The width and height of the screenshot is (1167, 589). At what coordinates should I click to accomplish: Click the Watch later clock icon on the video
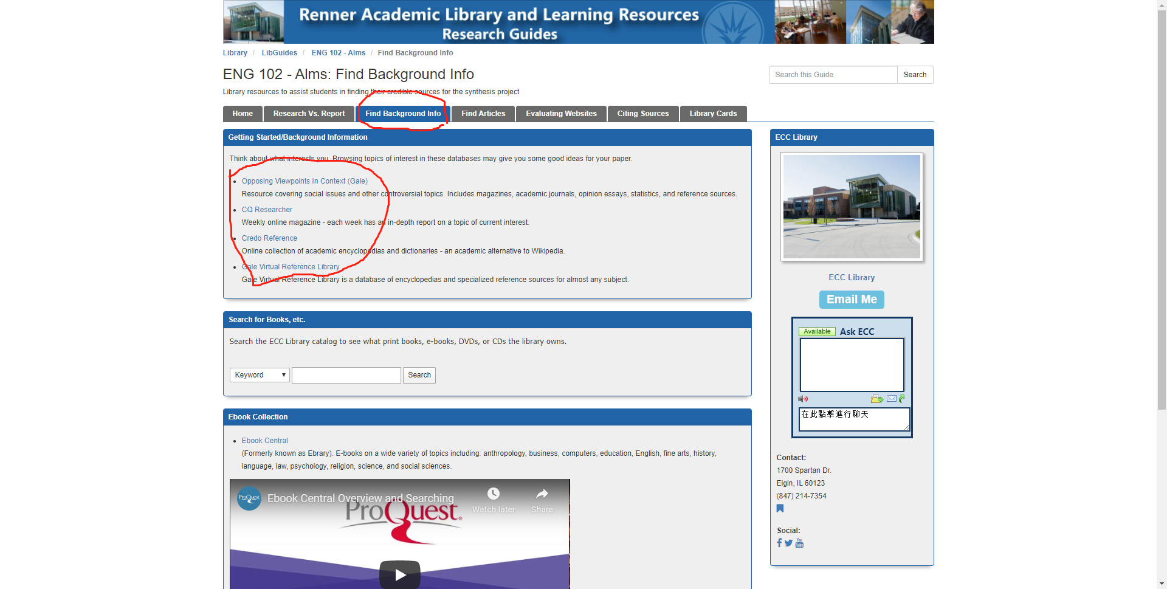[x=494, y=494]
